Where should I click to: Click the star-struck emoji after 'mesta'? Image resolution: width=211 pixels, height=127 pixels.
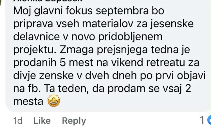pos(54,101)
